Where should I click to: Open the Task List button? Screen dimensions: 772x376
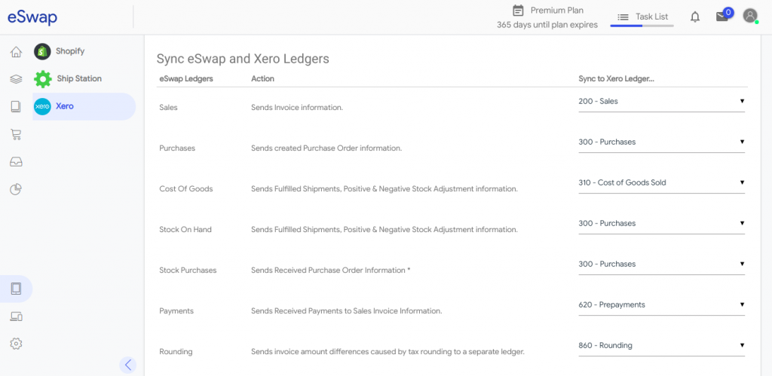pos(642,17)
